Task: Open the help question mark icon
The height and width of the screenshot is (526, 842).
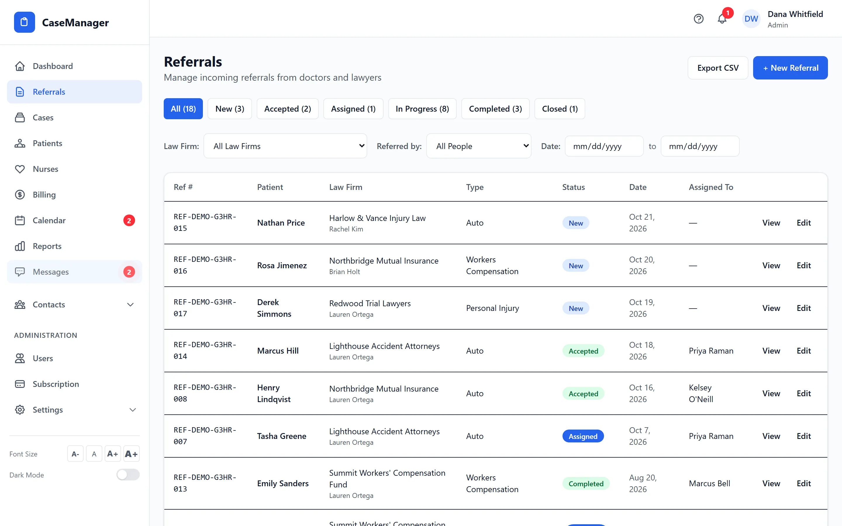Action: pyautogui.click(x=698, y=19)
